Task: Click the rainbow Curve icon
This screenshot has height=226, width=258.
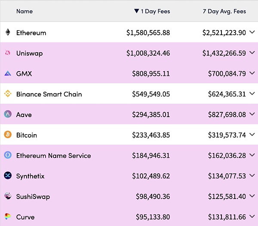Action: (x=8, y=217)
